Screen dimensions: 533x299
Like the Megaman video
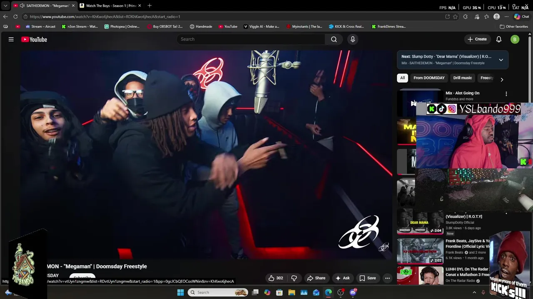click(x=276, y=278)
